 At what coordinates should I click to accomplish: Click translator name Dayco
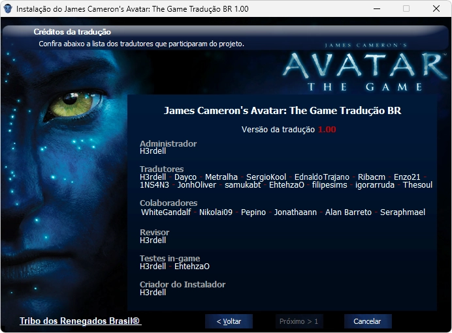point(186,177)
